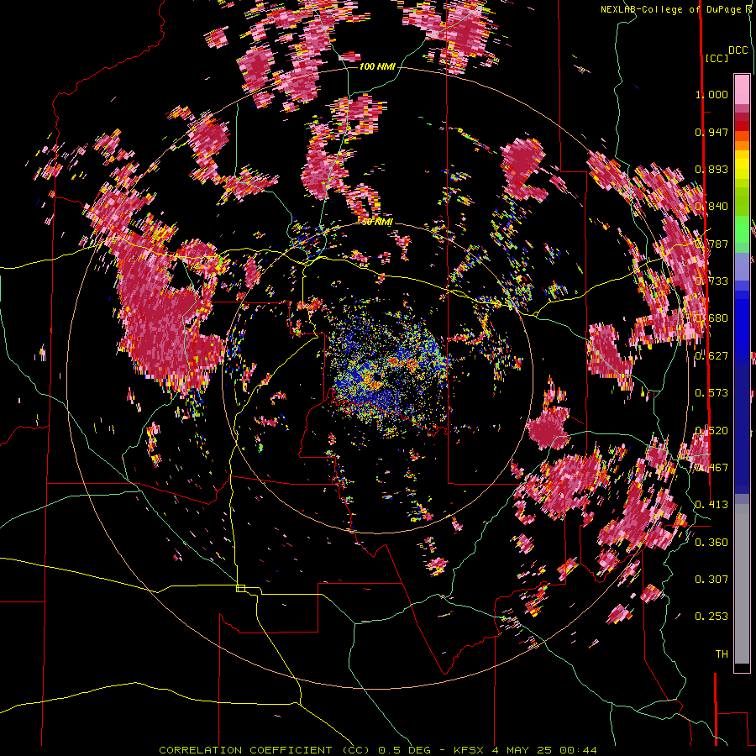
Task: Click the 0.360 scale value
Action: pyautogui.click(x=711, y=542)
